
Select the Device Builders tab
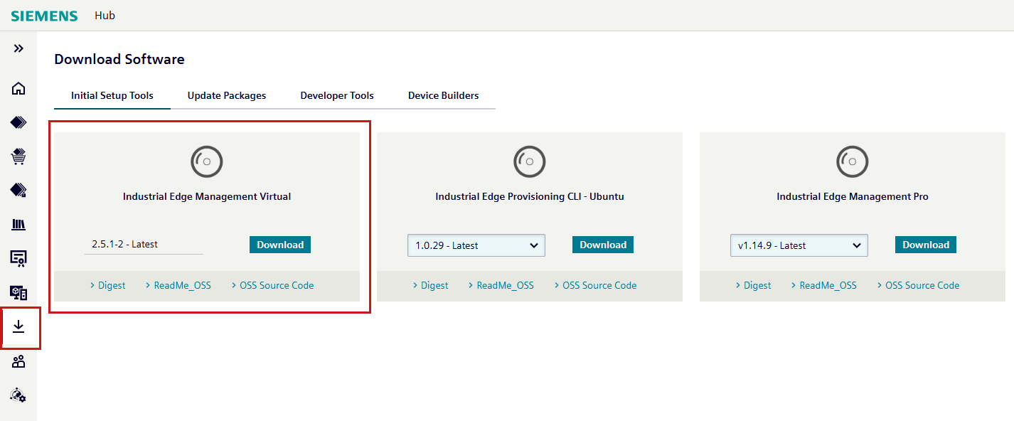443,95
